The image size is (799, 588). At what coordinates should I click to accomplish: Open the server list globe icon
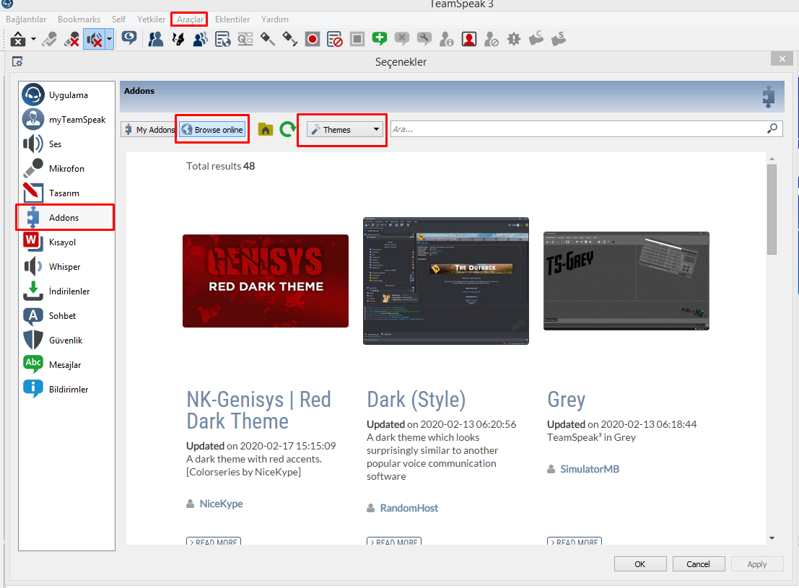[x=223, y=39]
